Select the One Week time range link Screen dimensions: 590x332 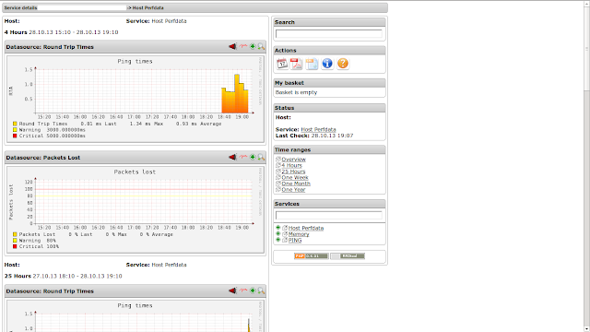click(x=295, y=177)
